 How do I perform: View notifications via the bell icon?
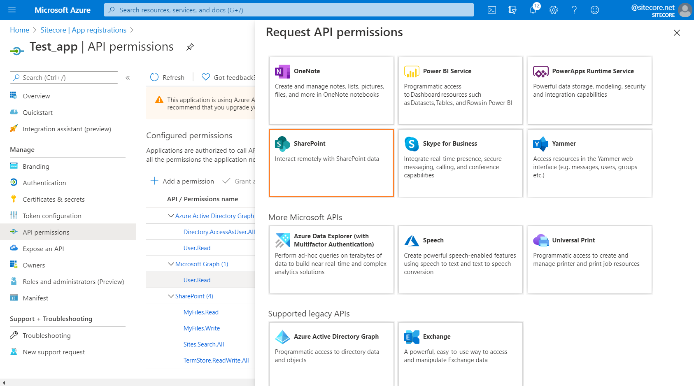point(533,9)
